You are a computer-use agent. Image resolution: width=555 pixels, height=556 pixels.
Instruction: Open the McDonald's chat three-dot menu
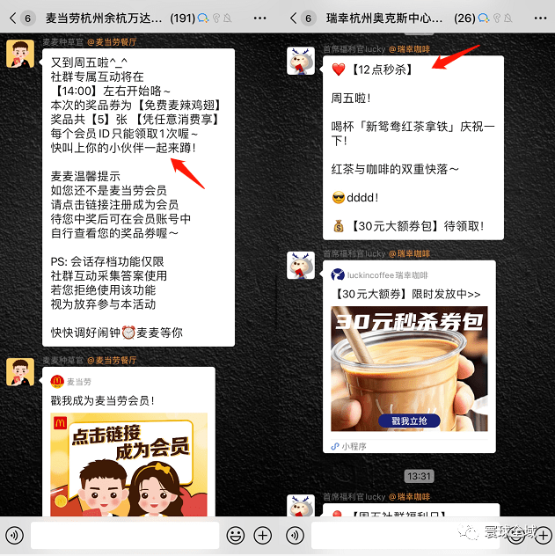pos(259,18)
